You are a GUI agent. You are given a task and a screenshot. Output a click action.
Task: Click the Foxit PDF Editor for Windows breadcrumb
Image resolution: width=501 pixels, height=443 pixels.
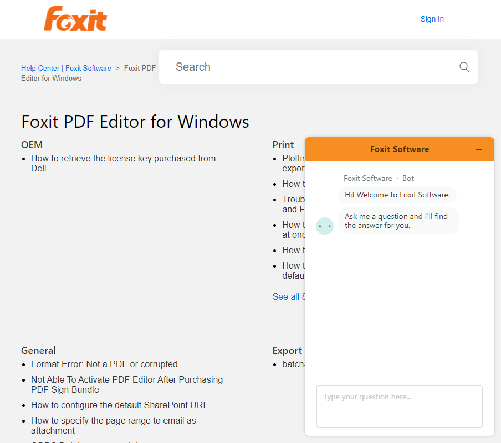click(89, 74)
